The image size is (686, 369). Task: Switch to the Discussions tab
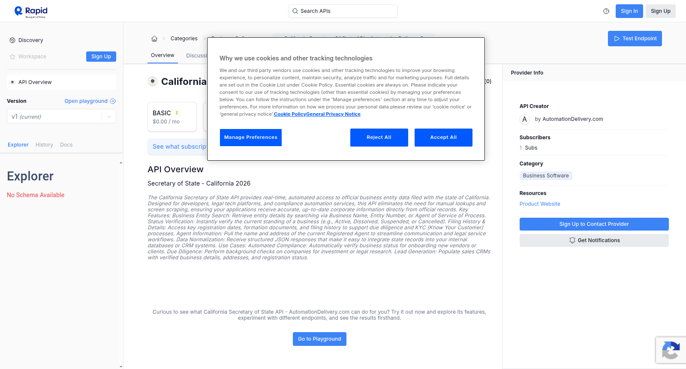(197, 56)
